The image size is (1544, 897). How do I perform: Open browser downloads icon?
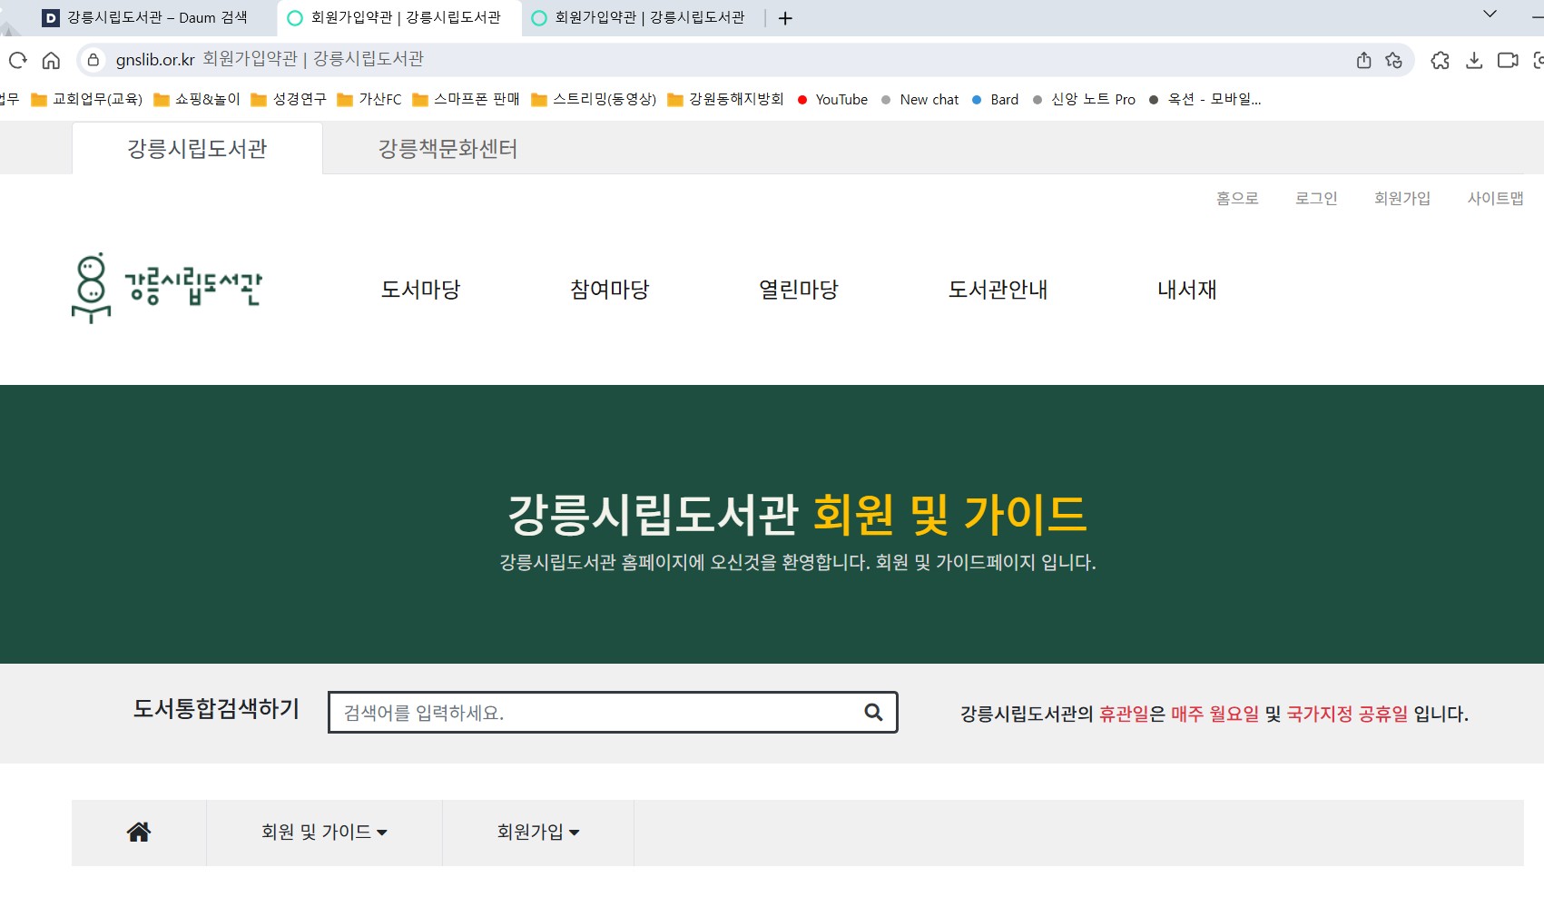click(x=1474, y=60)
